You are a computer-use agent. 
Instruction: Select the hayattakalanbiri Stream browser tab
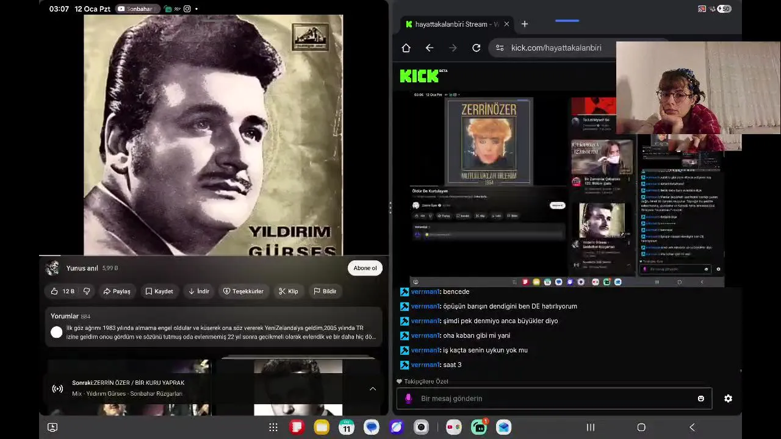tap(456, 24)
